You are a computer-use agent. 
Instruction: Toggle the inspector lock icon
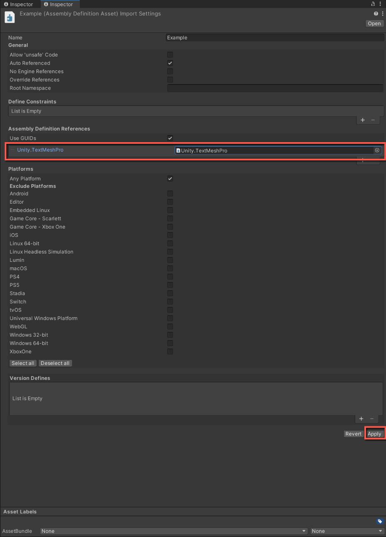[x=373, y=4]
